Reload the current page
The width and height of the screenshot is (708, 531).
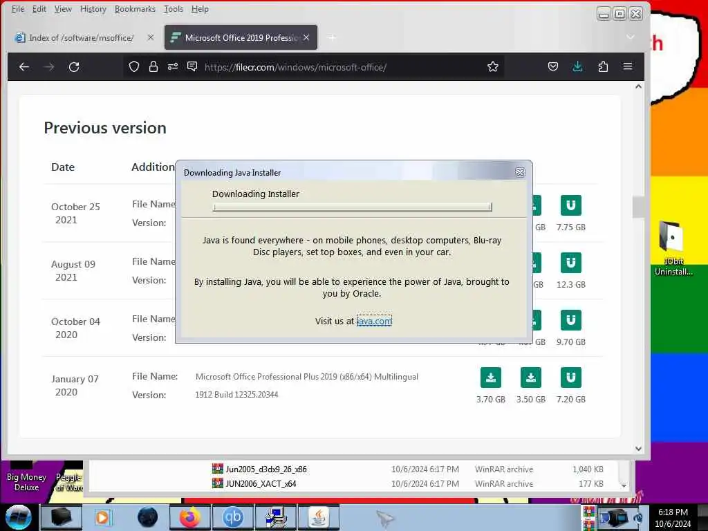pos(74,67)
